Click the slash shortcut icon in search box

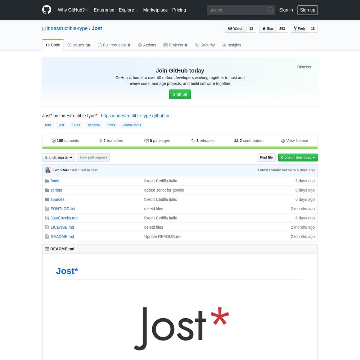coord(270,10)
